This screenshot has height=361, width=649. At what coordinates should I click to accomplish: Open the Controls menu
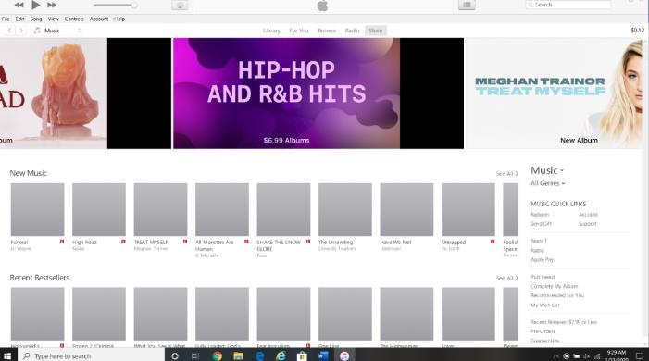pos(74,19)
